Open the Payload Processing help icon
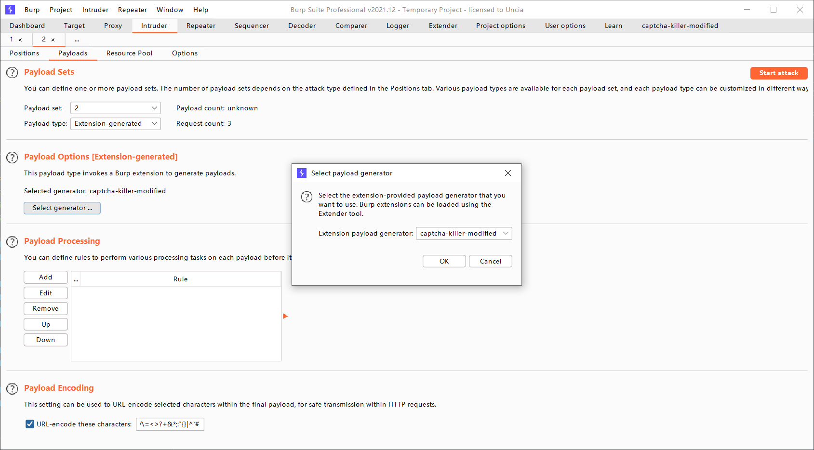Viewport: 814px width, 450px height. coord(12,242)
